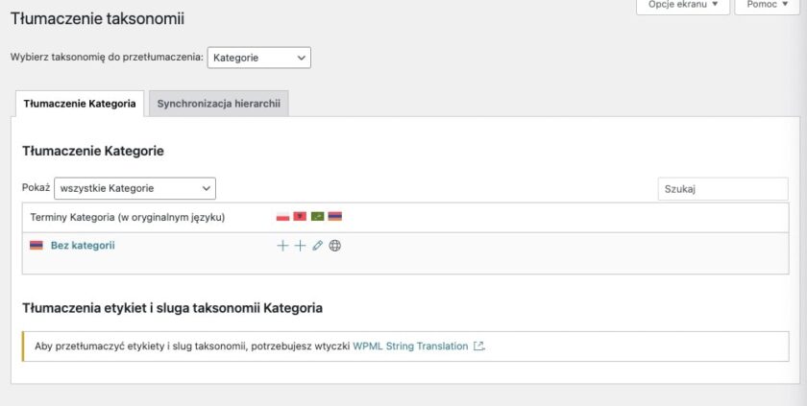Add Albanian translation for Bez kategorii
807x406 pixels.
300,246
